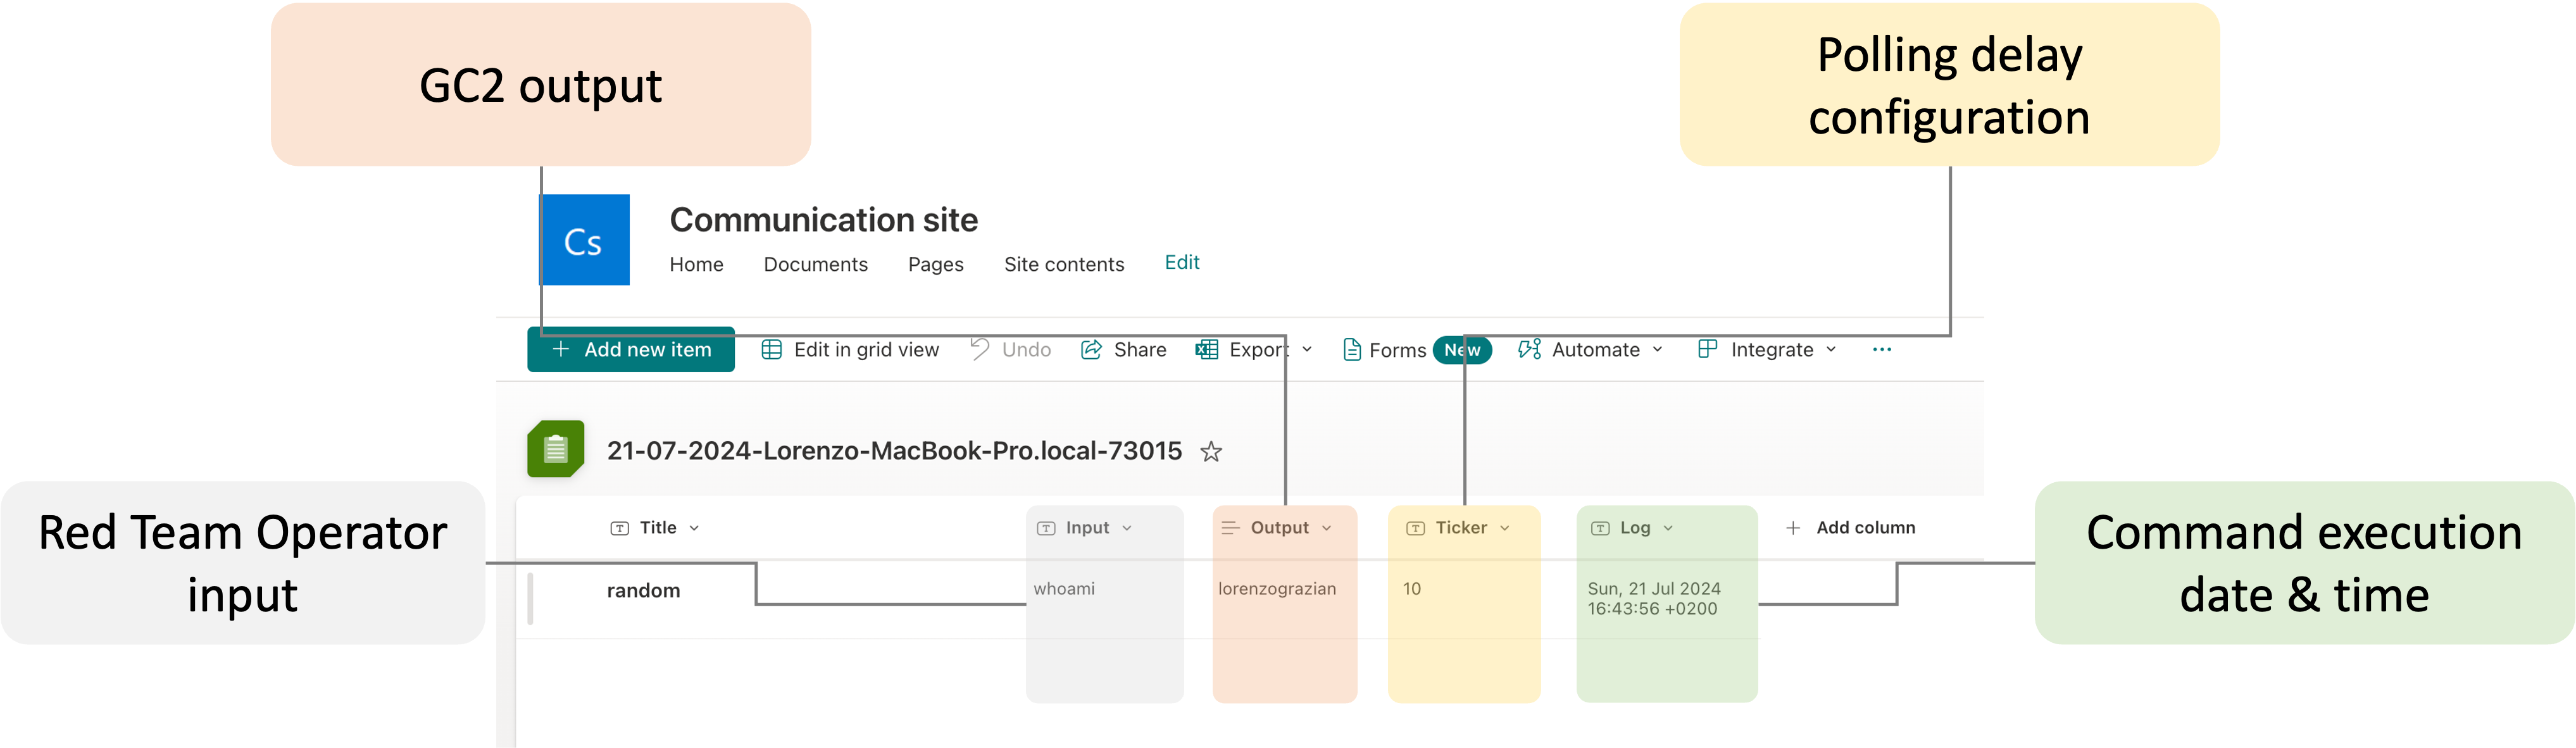Expand the Automate dropdown menu
The height and width of the screenshot is (748, 2576).
pyautogui.click(x=1657, y=350)
